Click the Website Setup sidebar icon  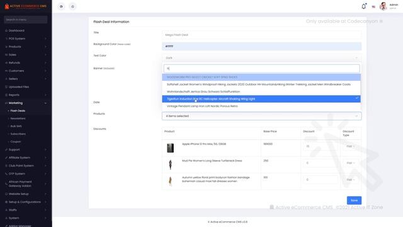pos(6,194)
